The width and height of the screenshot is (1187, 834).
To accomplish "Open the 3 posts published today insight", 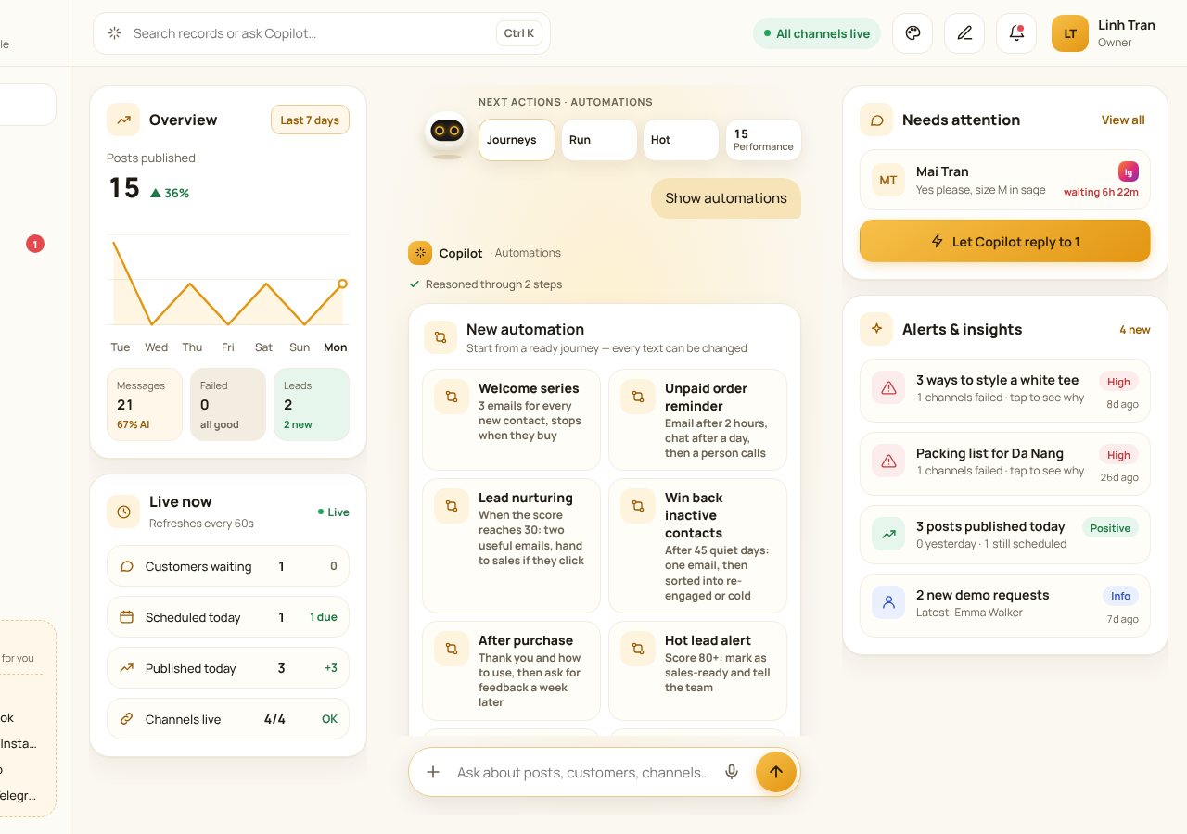I will (x=1005, y=535).
